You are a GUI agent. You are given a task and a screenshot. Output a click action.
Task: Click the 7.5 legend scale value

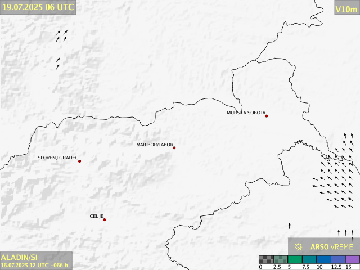(x=305, y=267)
